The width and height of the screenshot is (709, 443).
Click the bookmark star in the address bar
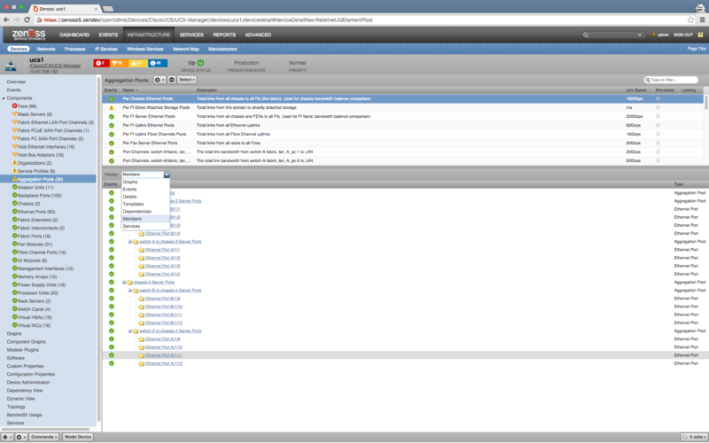coord(690,19)
